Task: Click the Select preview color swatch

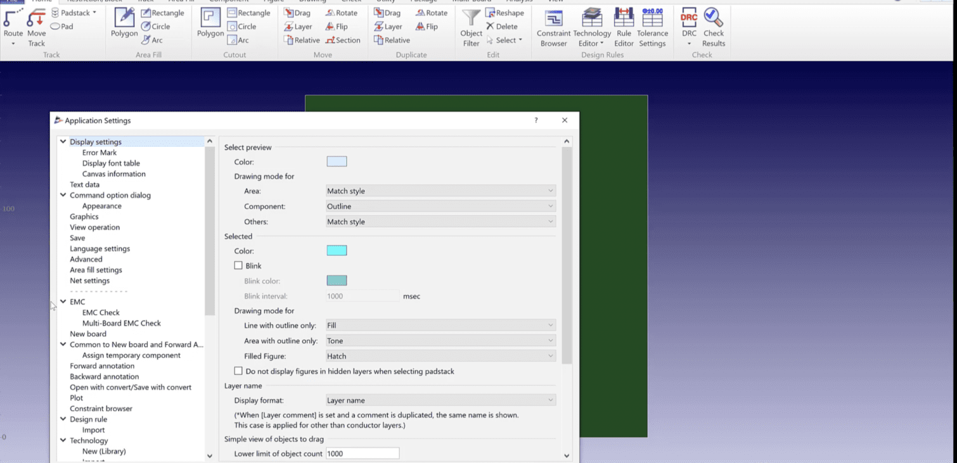Action: pos(337,162)
